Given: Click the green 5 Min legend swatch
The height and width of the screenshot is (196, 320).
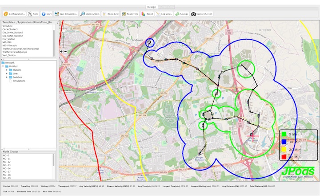Looking at the screenshot, I should (x=284, y=134).
